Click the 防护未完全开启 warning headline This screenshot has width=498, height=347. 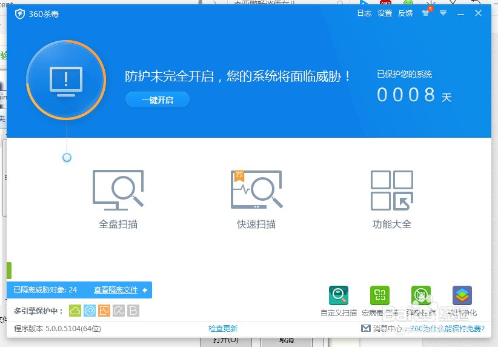click(238, 76)
